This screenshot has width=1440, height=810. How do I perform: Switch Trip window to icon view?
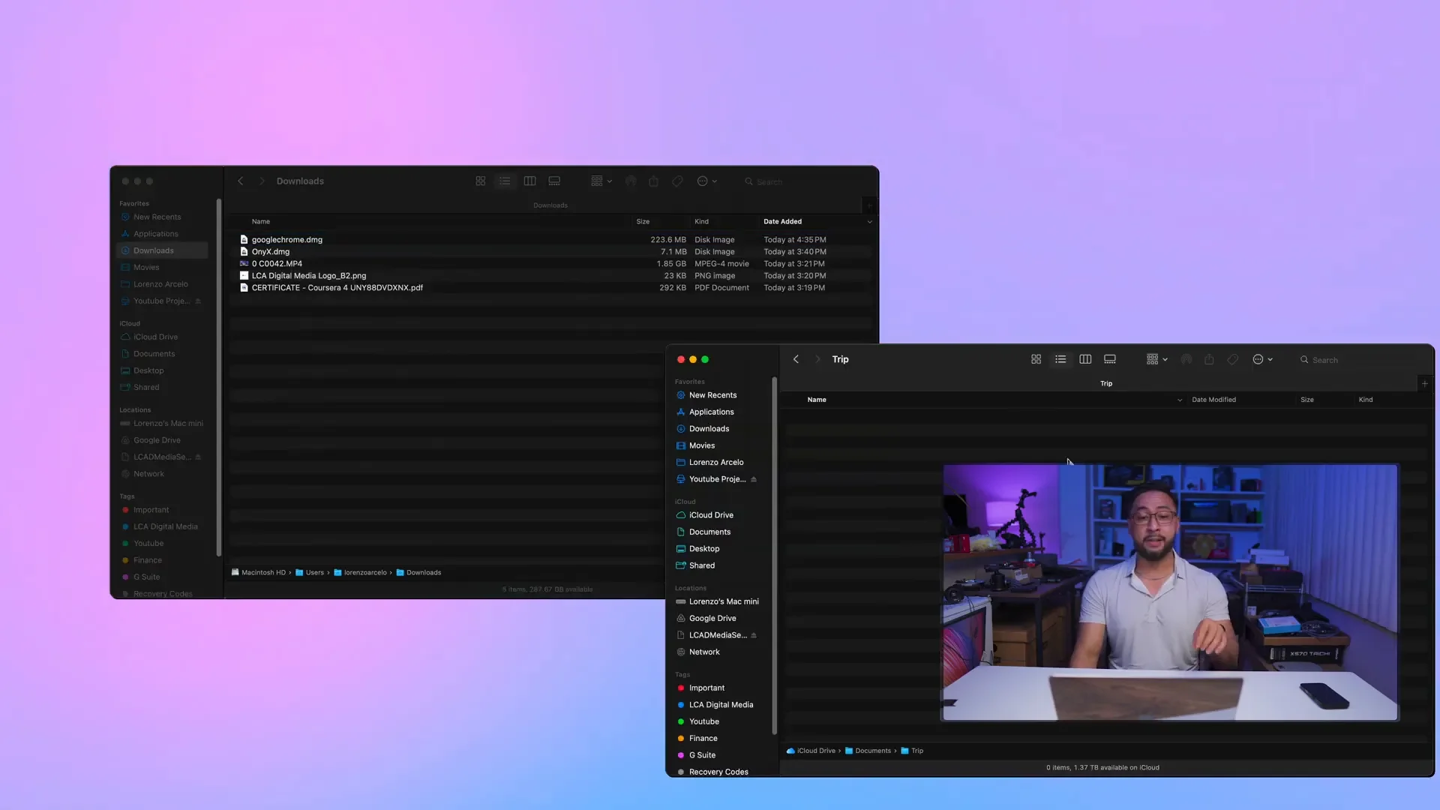coord(1036,359)
